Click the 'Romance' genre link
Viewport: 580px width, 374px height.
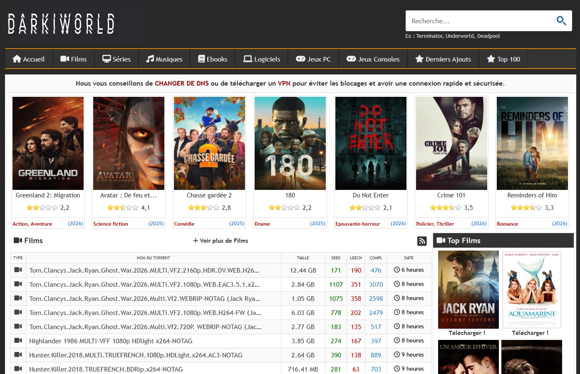tap(508, 224)
